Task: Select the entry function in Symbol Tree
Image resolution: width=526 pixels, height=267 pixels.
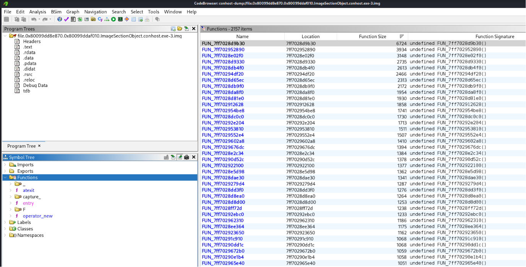Action: [28, 203]
